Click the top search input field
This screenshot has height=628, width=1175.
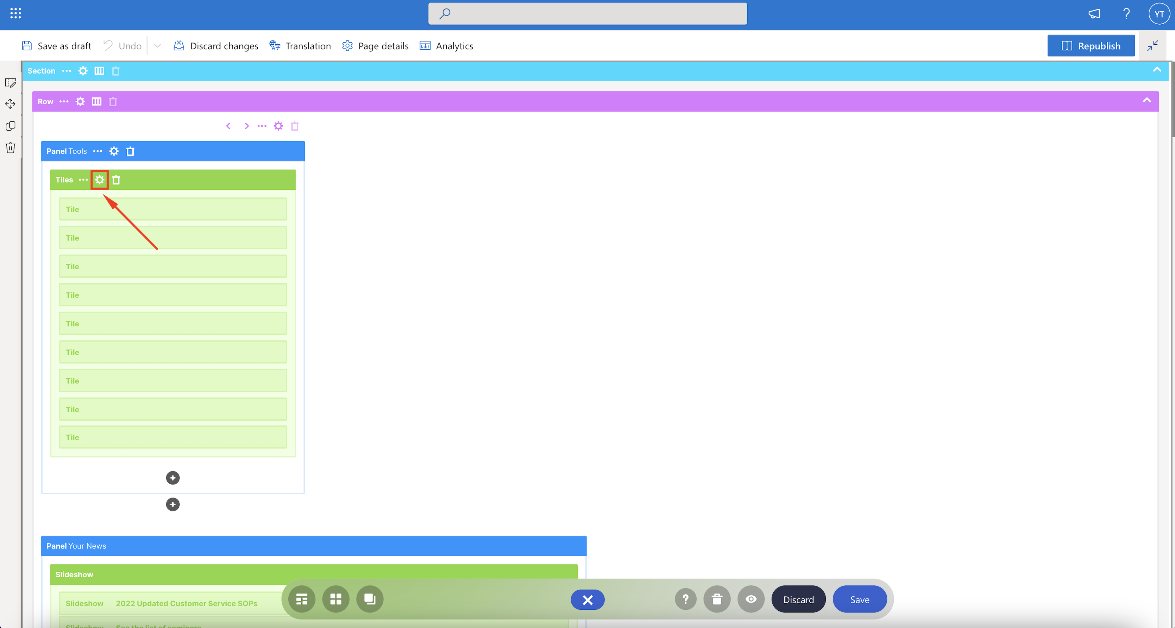pyautogui.click(x=587, y=14)
